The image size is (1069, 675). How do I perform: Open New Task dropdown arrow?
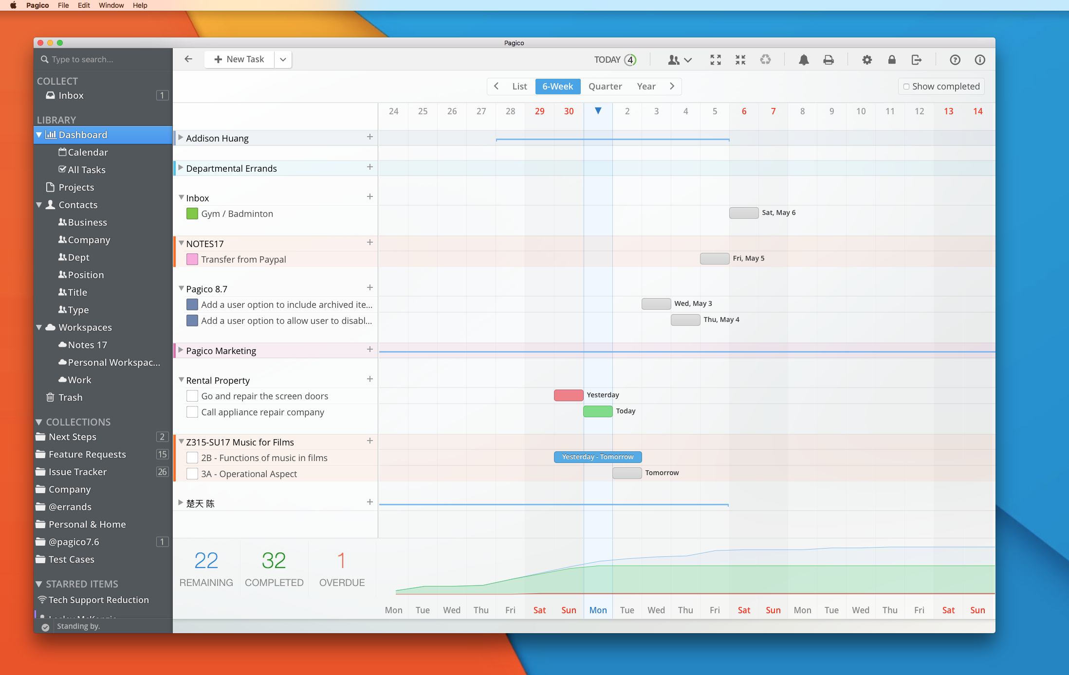283,59
